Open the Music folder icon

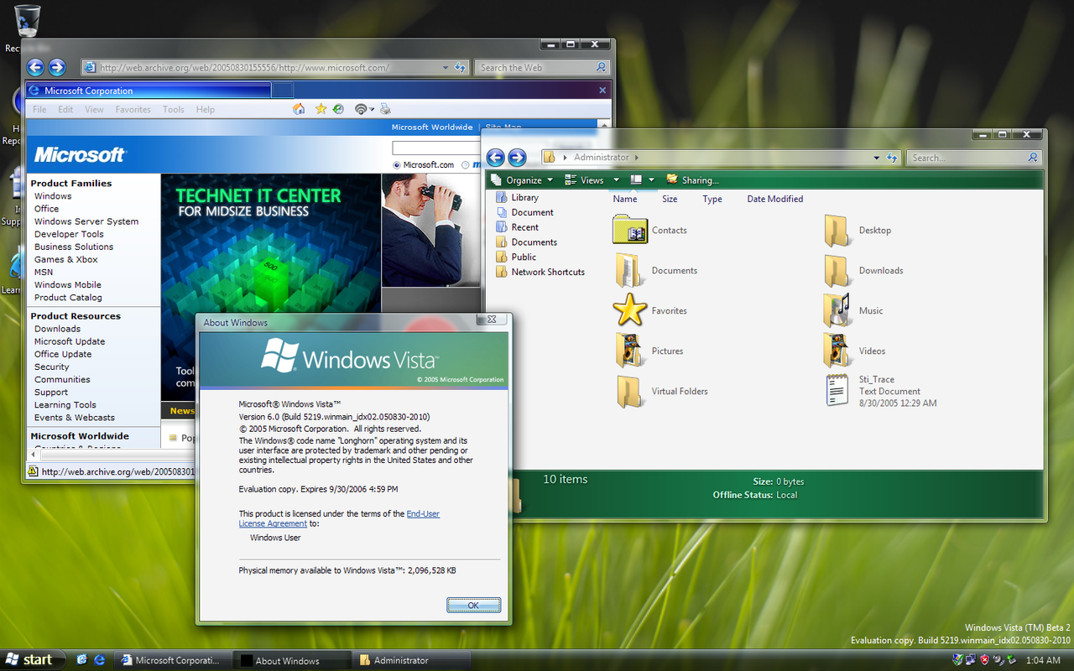click(x=837, y=310)
